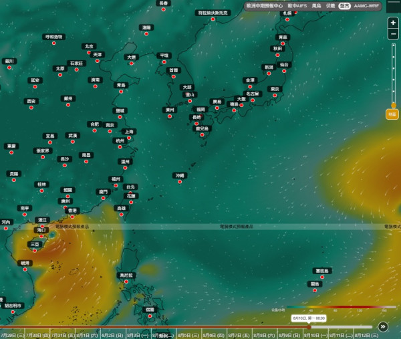Select the 南京 city marker
The image size is (401, 339).
coord(110,131)
